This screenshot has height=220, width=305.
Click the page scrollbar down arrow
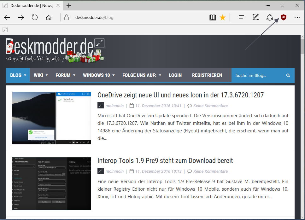tap(302, 217)
